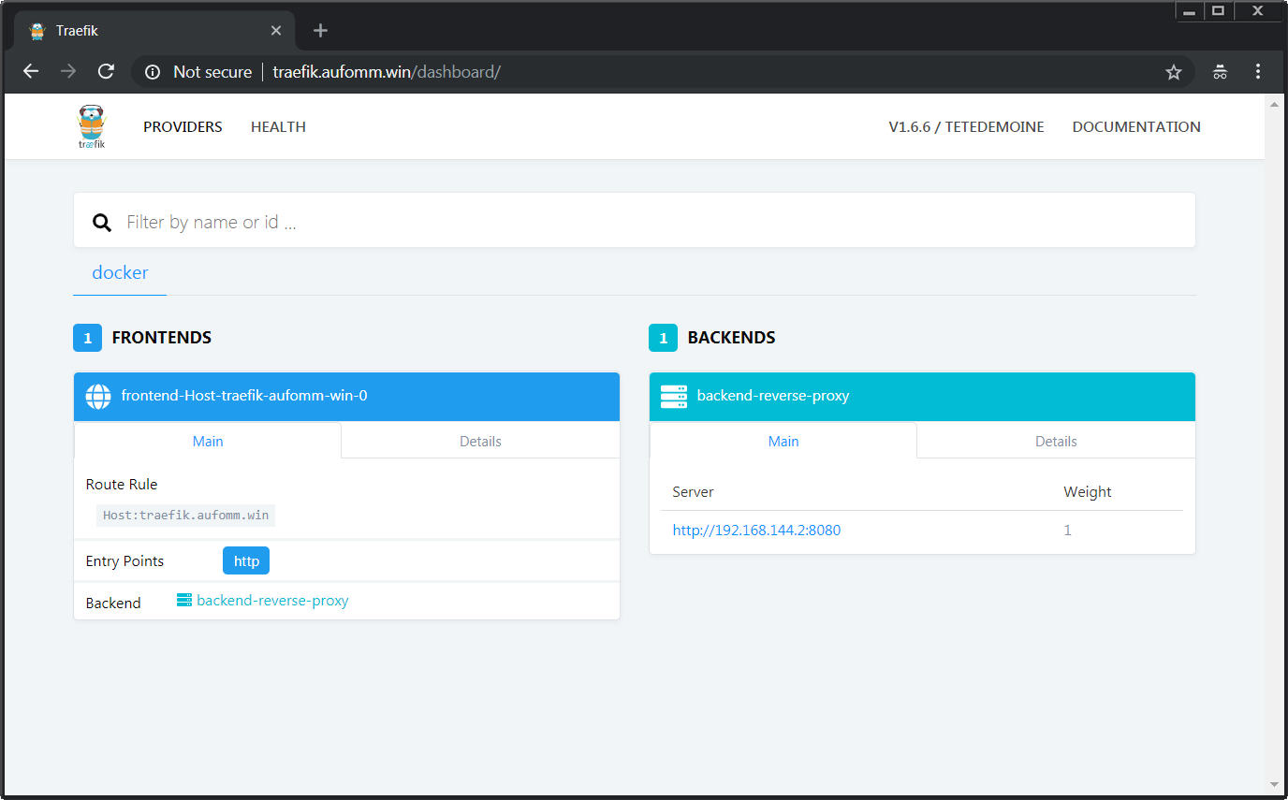Screen dimensions: 1288x800
Task: View site info via Not secure icon
Action: coord(154,72)
